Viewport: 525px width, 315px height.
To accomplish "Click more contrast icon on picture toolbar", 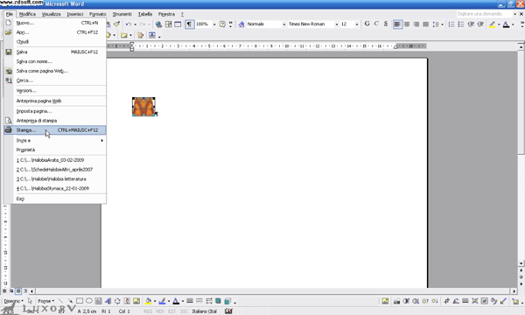I will point(406,301).
